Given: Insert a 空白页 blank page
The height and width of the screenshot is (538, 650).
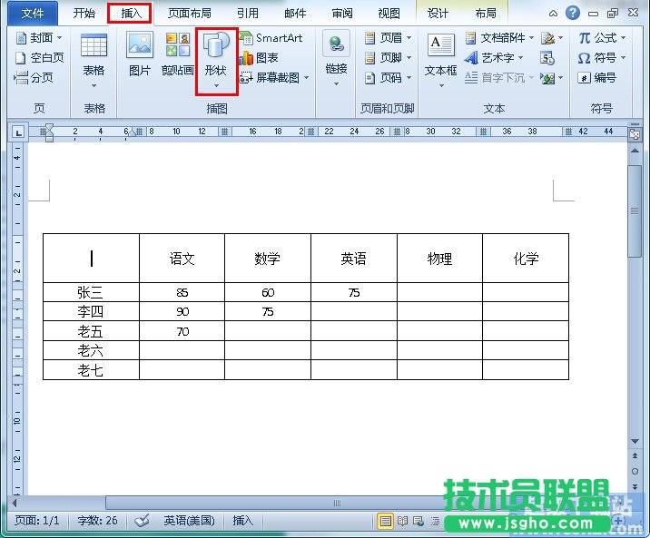Looking at the screenshot, I should tap(40, 57).
